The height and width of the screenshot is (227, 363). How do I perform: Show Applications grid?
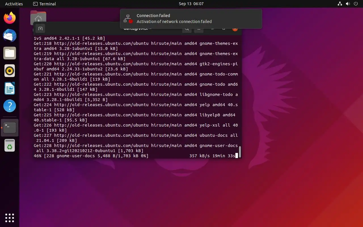pyautogui.click(x=10, y=218)
